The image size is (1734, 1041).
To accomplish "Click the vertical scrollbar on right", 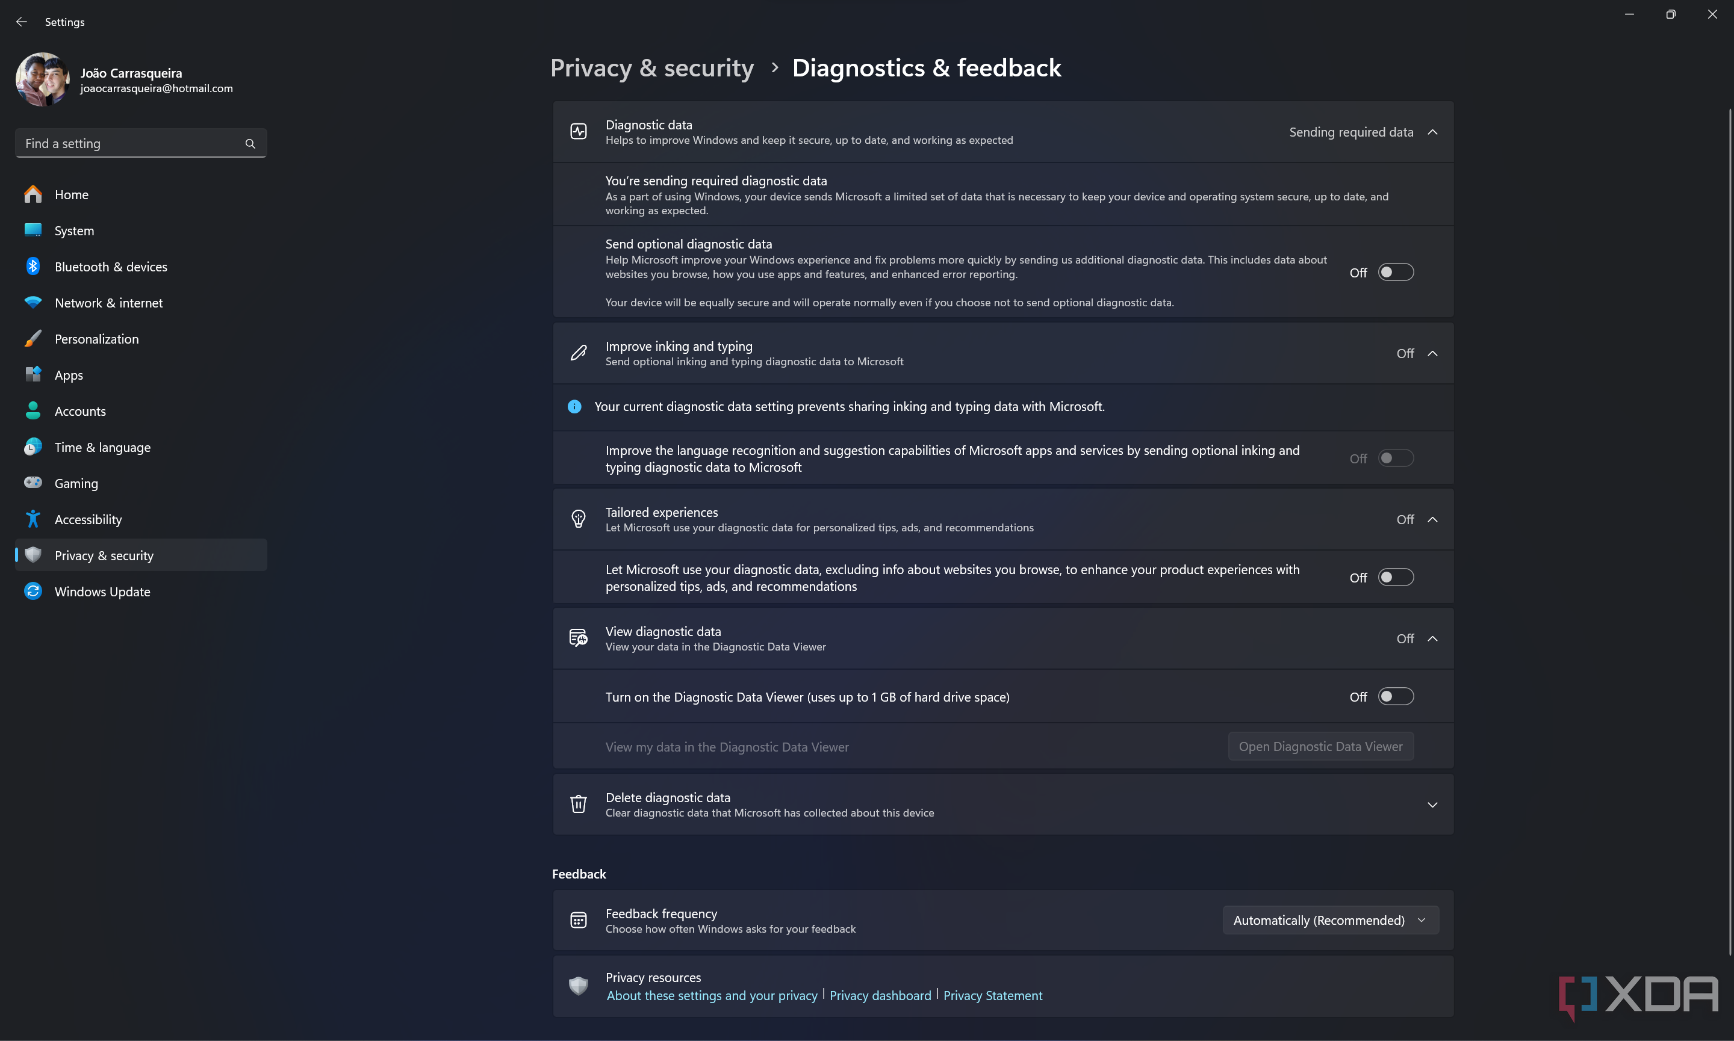I will (1729, 531).
